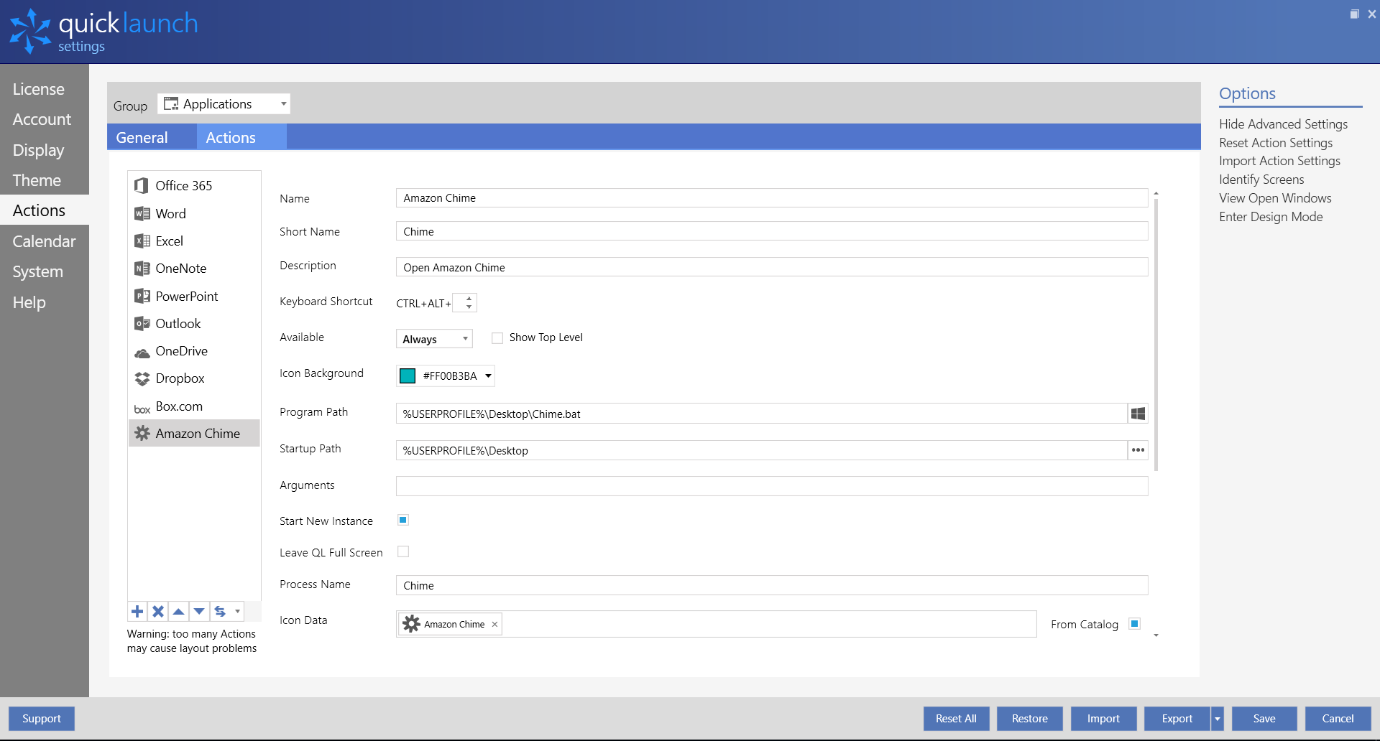Browse Program Path with the Windows logo button
The width and height of the screenshot is (1380, 741).
coord(1138,414)
